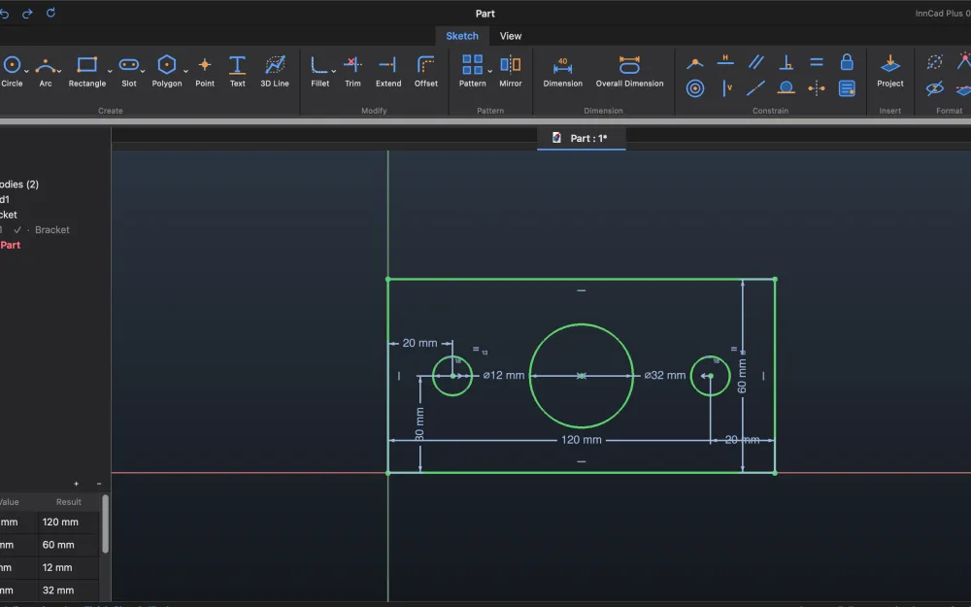Select the Bodies (2) tree node

coord(19,185)
